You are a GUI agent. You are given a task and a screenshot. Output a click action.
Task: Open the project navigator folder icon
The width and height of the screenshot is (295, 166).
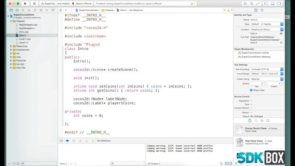[11, 10]
